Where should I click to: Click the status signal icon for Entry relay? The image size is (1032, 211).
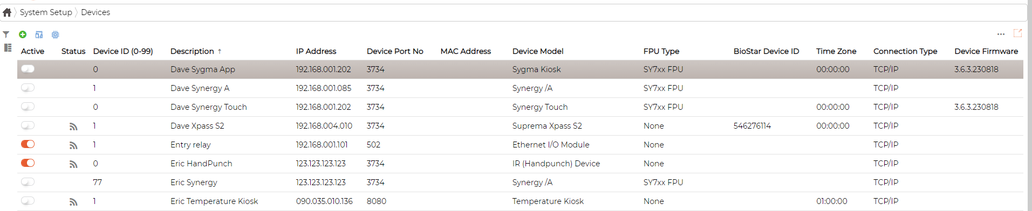click(73, 145)
